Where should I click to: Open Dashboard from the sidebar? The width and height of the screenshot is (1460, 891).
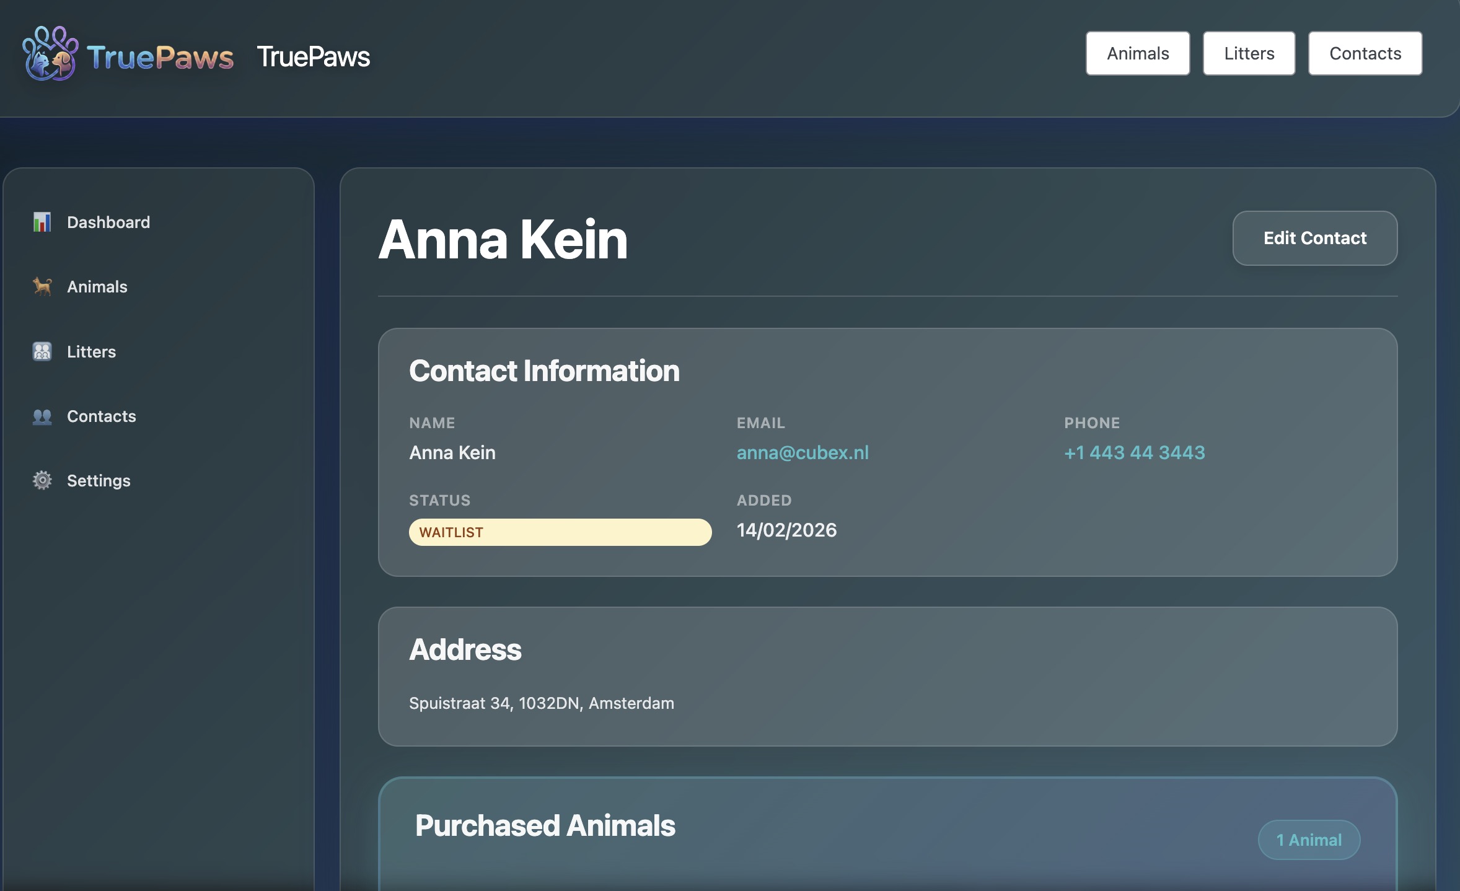pos(108,222)
